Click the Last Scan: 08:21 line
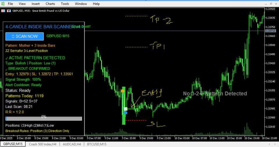The height and width of the screenshot is (147, 279). point(19,106)
